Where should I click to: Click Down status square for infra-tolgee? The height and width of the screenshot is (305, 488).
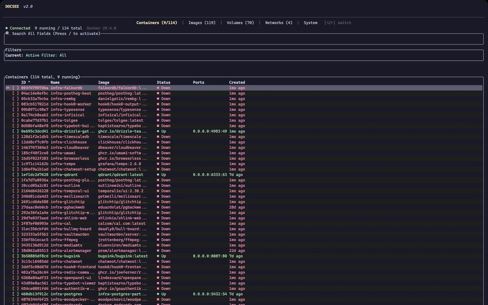point(158,120)
